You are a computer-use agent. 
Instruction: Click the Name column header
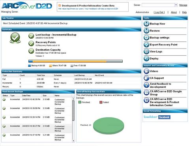[63, 95]
